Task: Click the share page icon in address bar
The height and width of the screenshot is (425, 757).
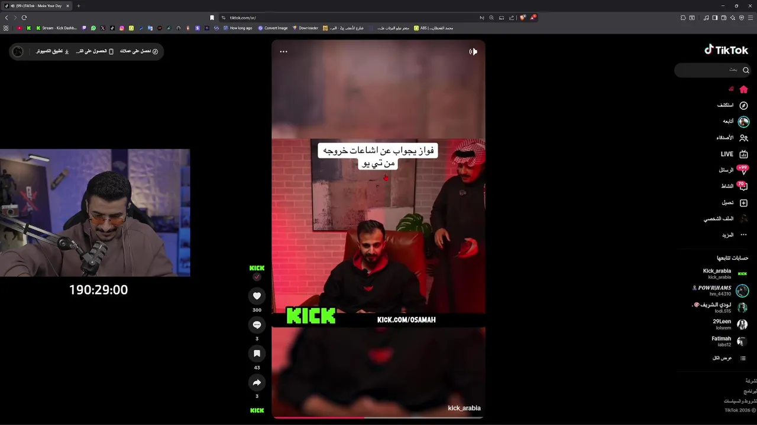Action: tap(512, 18)
